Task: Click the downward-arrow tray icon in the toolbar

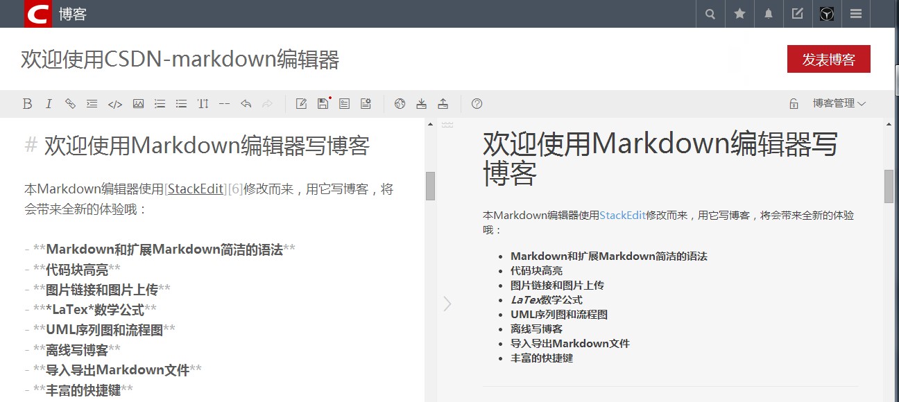Action: pyautogui.click(x=421, y=104)
